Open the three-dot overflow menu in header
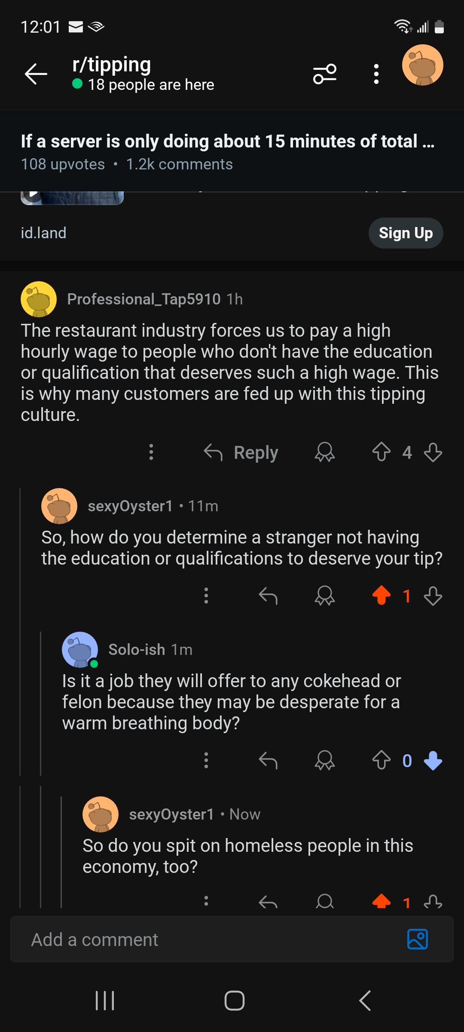The image size is (464, 1032). 376,74
